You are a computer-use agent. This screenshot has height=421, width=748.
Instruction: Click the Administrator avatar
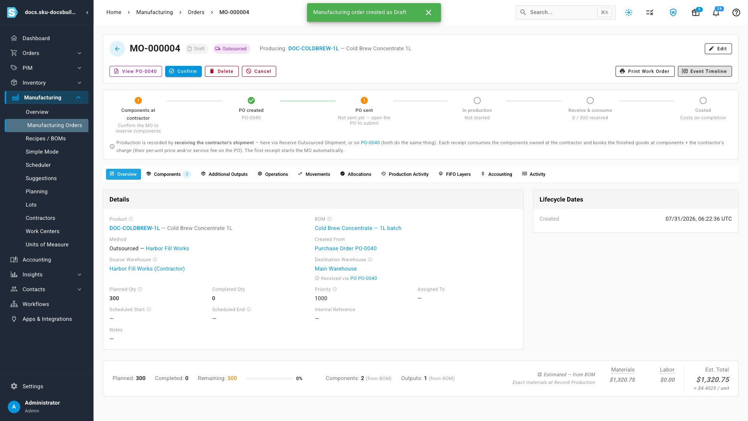point(14,407)
